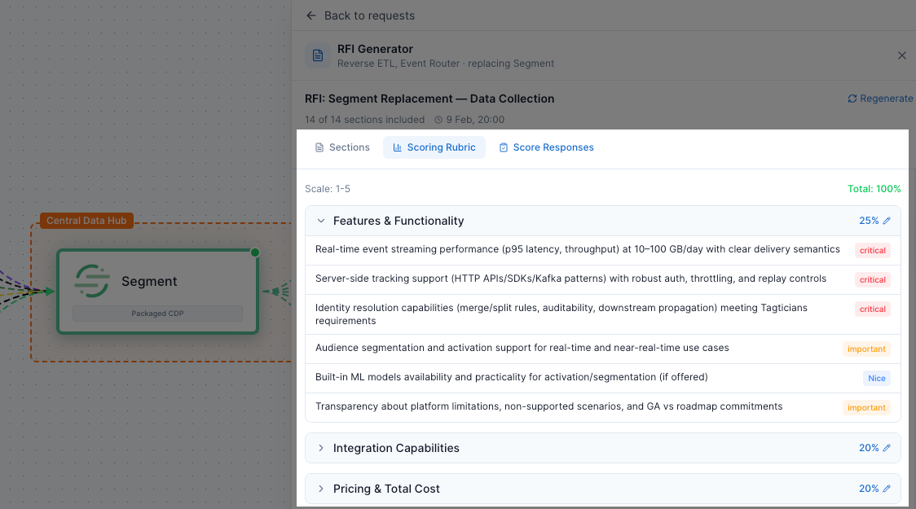Click the Segment logo icon on node
This screenshot has height=509, width=916.
coord(92,281)
